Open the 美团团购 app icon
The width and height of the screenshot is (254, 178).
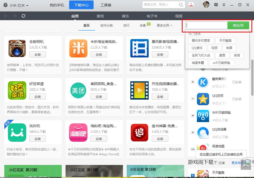(78, 90)
